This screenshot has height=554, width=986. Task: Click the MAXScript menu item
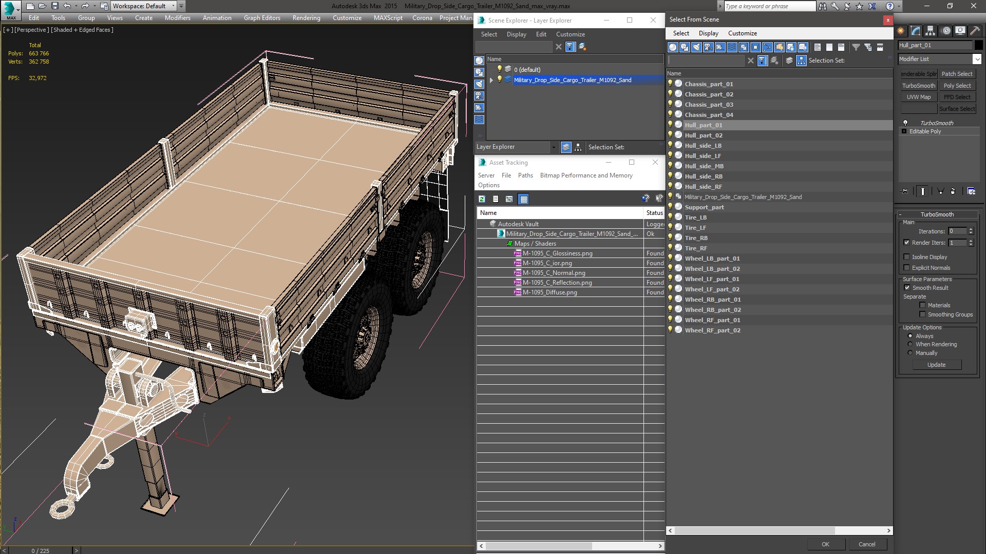tap(388, 17)
